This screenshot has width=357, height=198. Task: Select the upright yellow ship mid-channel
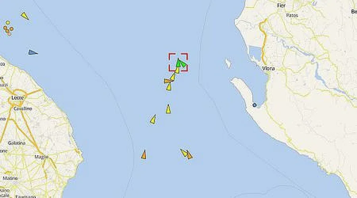pos(168,109)
